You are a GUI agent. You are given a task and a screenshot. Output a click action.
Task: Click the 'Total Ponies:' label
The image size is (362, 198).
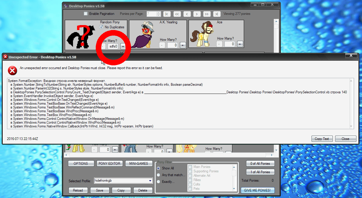point(250,181)
